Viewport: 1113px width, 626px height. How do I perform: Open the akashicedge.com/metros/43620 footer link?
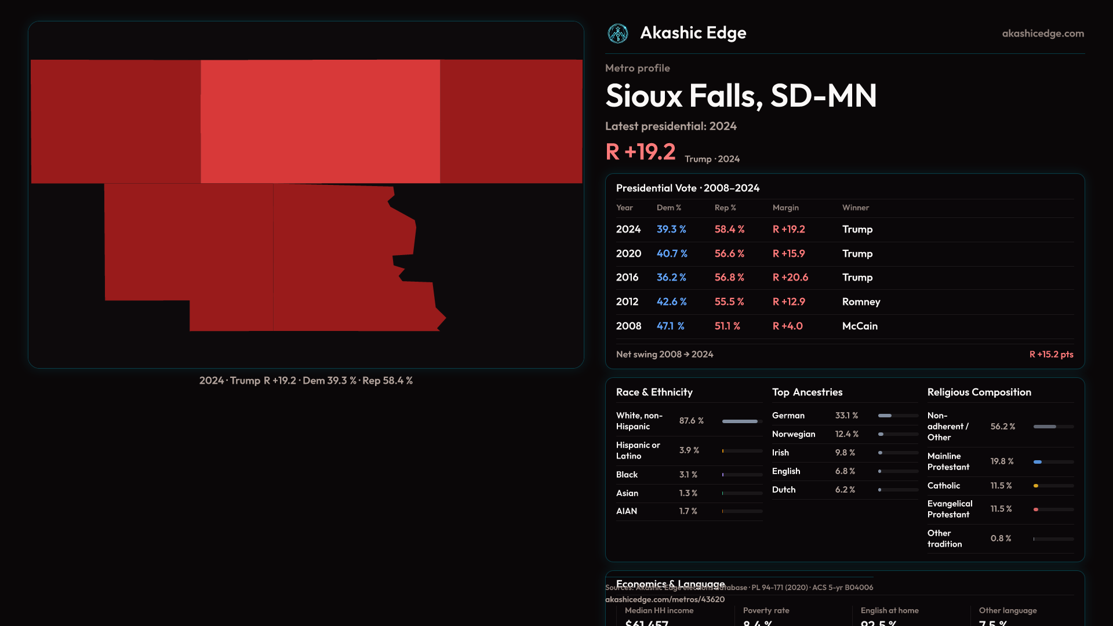point(665,599)
